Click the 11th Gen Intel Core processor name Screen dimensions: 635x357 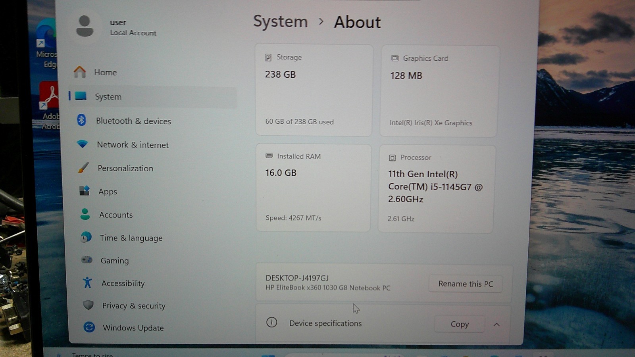tap(435, 186)
